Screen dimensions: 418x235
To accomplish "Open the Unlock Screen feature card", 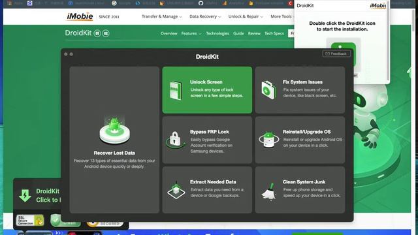I will [207, 90].
